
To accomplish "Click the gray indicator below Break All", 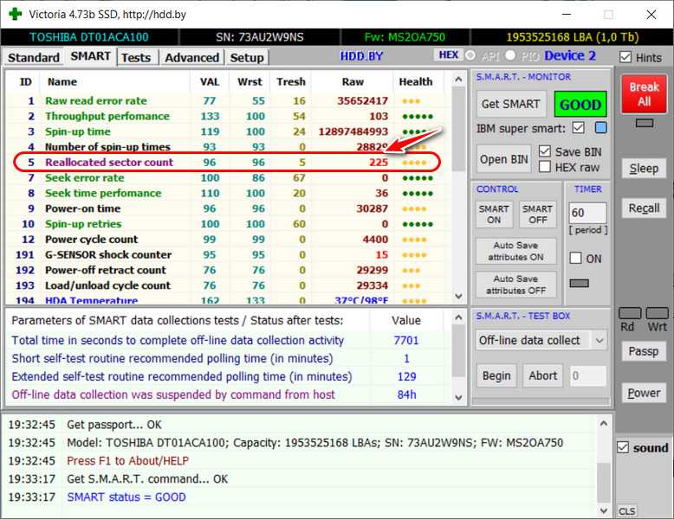I will [x=645, y=123].
